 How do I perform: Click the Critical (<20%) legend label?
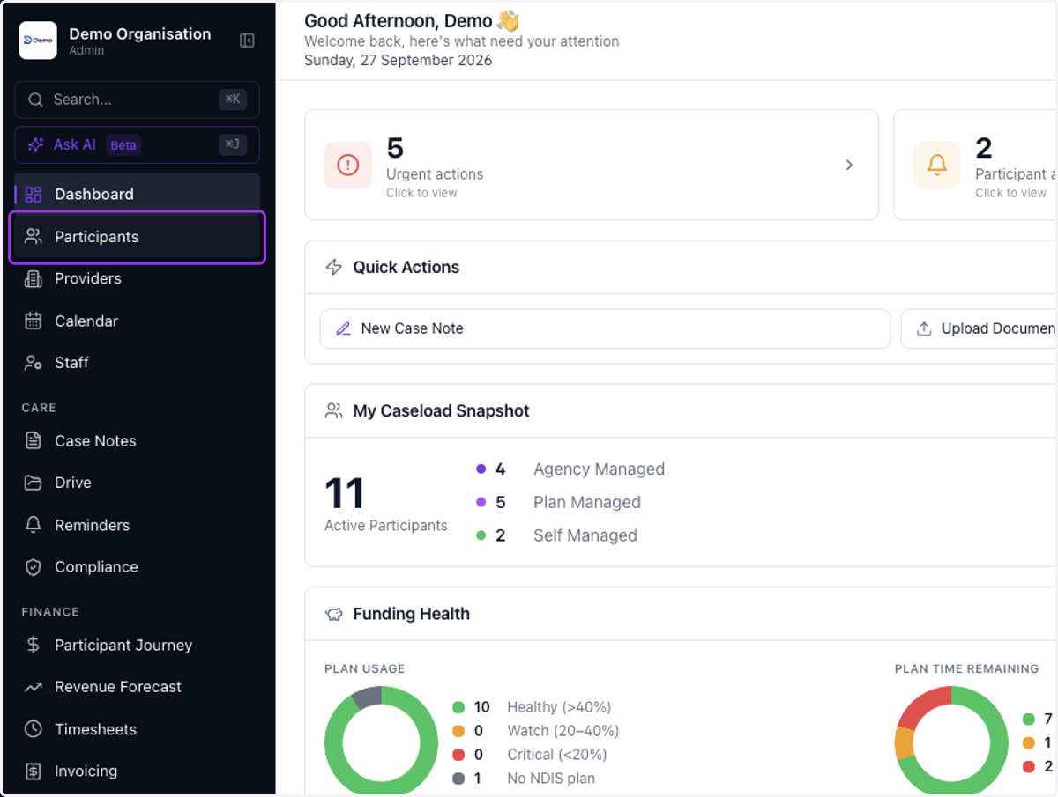pyautogui.click(x=556, y=755)
